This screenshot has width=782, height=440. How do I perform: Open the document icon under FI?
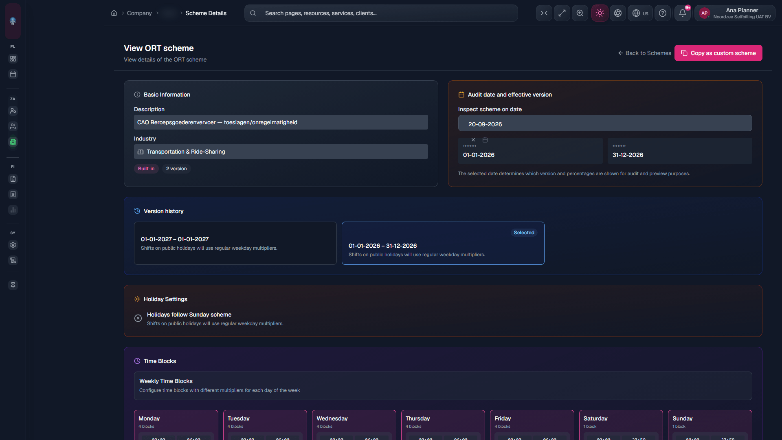[x=13, y=179]
